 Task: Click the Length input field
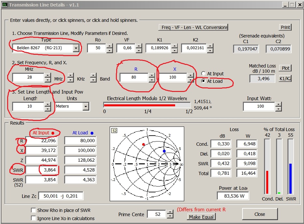(28, 107)
